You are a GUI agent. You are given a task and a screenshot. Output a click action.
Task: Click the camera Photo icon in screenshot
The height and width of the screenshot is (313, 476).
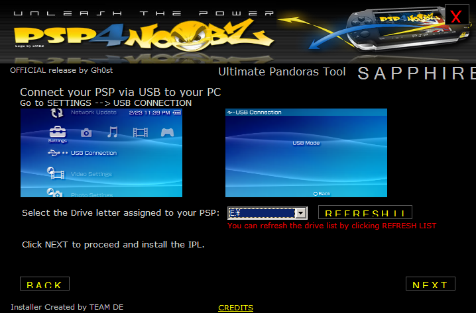point(86,133)
